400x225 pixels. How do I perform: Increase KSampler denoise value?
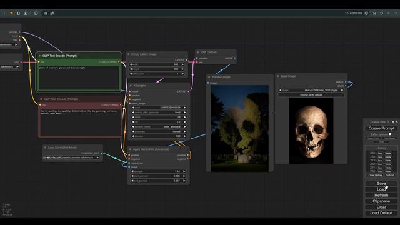185,136
